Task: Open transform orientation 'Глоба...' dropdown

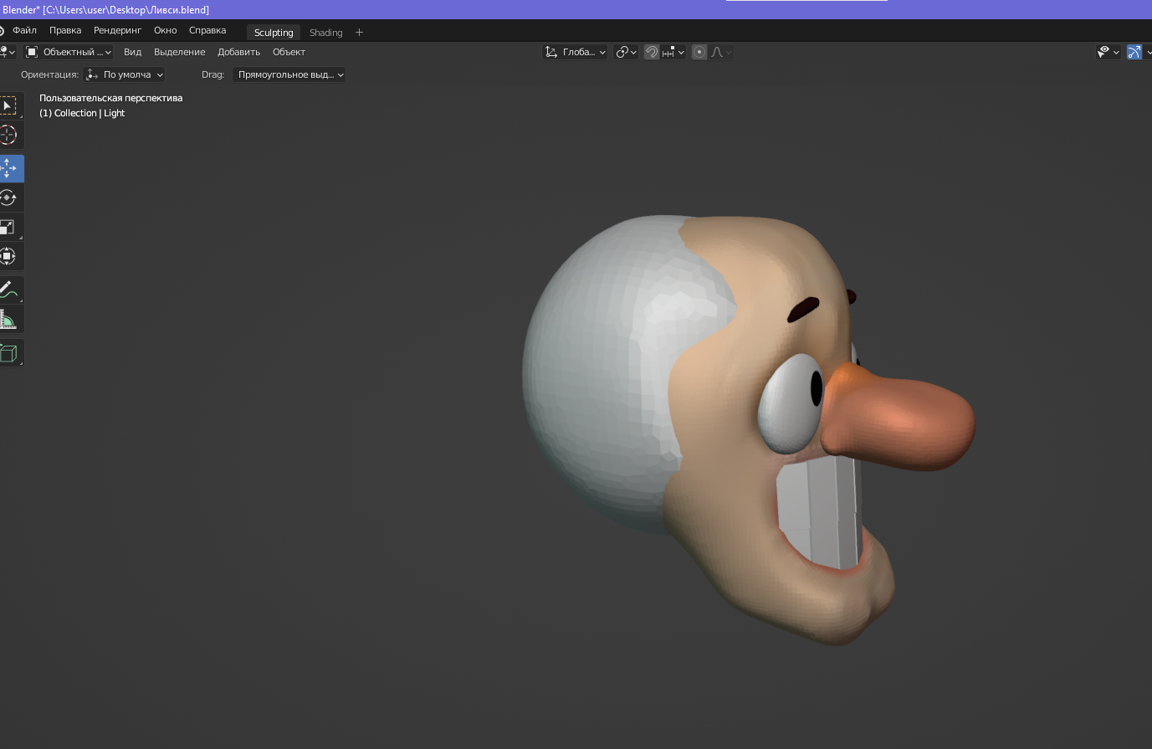Action: pyautogui.click(x=575, y=52)
